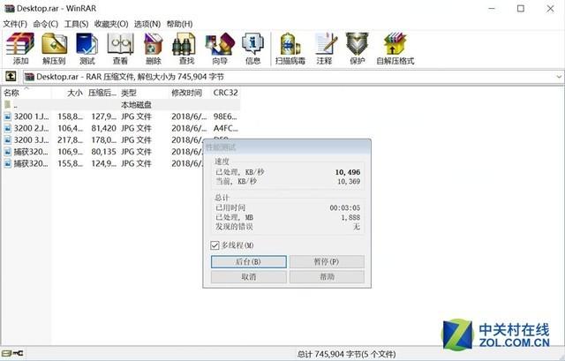The image size is (565, 361).
Task: Launch the 向导 (Wizard) icon
Action: click(220, 49)
